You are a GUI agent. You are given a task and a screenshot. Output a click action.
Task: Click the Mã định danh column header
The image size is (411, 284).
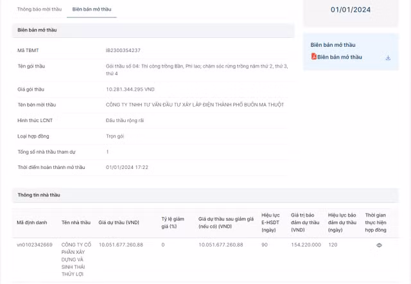coord(32,222)
